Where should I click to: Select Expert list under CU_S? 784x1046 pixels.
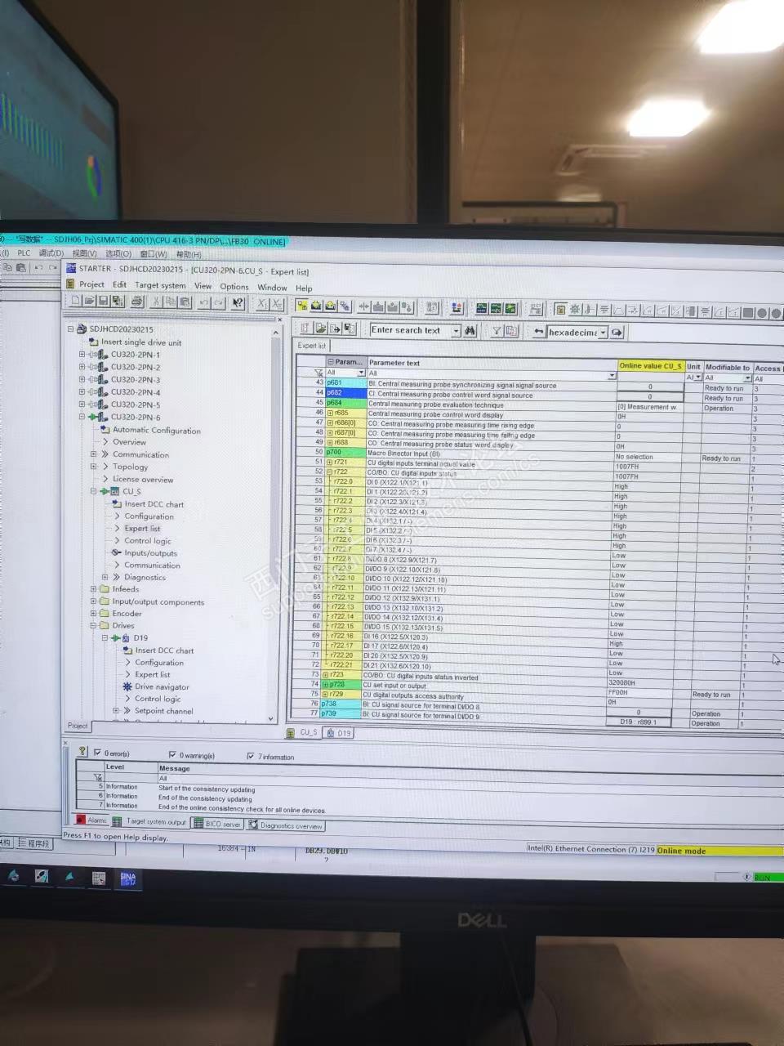[x=142, y=528]
